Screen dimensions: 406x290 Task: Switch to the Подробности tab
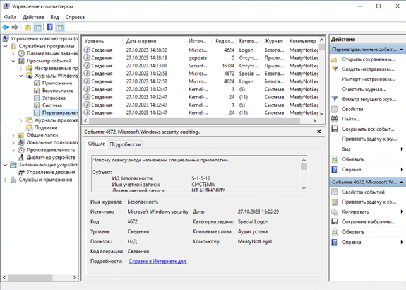pos(125,144)
